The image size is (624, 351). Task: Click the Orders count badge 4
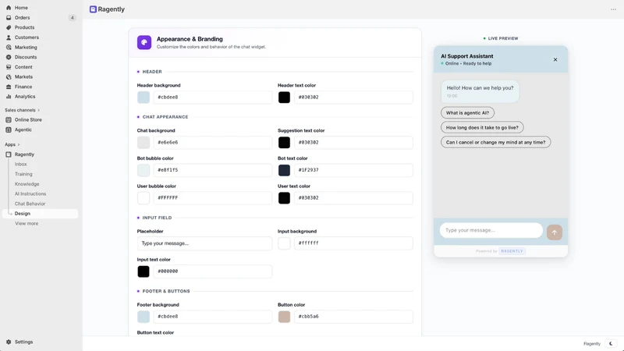(72, 17)
